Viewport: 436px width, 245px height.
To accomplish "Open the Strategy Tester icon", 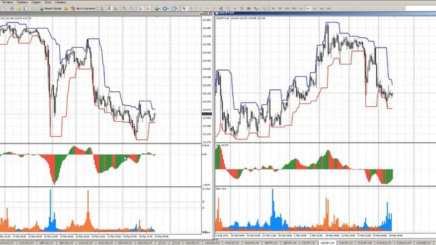I will (x=33, y=9).
